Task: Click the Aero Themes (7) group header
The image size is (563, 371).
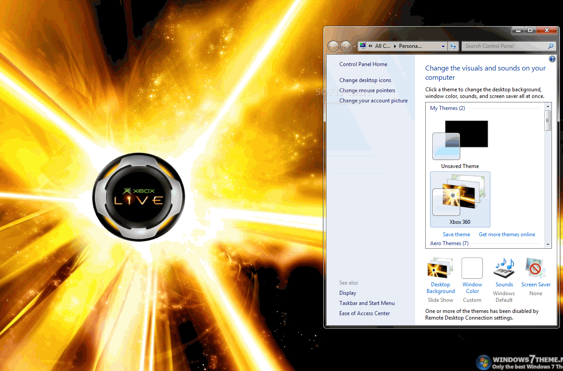Action: [x=449, y=243]
